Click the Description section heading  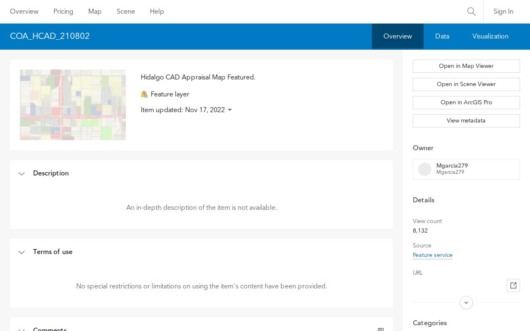pos(51,173)
